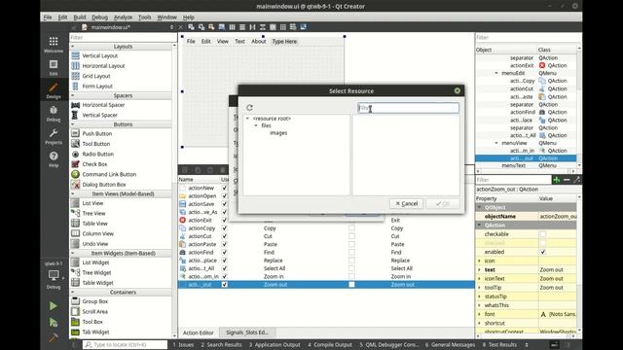Collapse menuView in the object tree

[496, 143]
